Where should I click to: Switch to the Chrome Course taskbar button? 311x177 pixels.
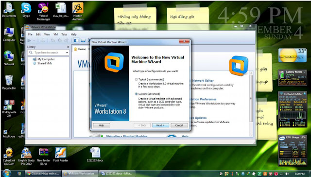pyautogui.click(x=43, y=174)
